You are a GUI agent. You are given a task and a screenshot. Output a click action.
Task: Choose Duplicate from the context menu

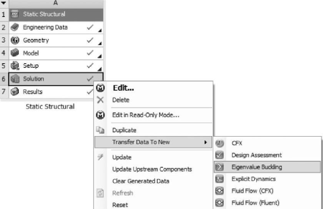coord(124,130)
